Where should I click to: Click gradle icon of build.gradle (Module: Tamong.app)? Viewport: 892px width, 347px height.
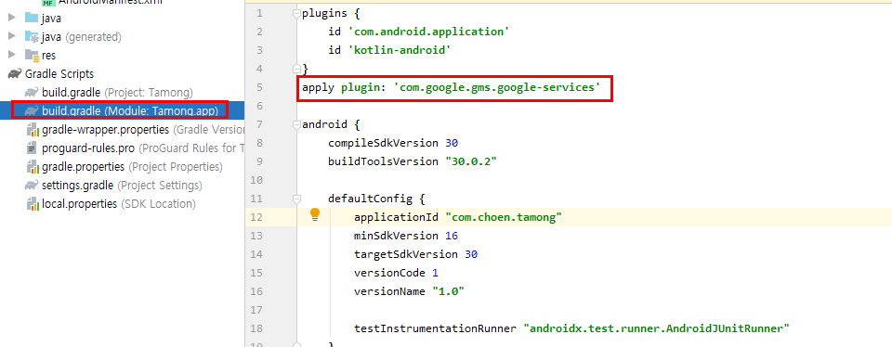(32, 110)
